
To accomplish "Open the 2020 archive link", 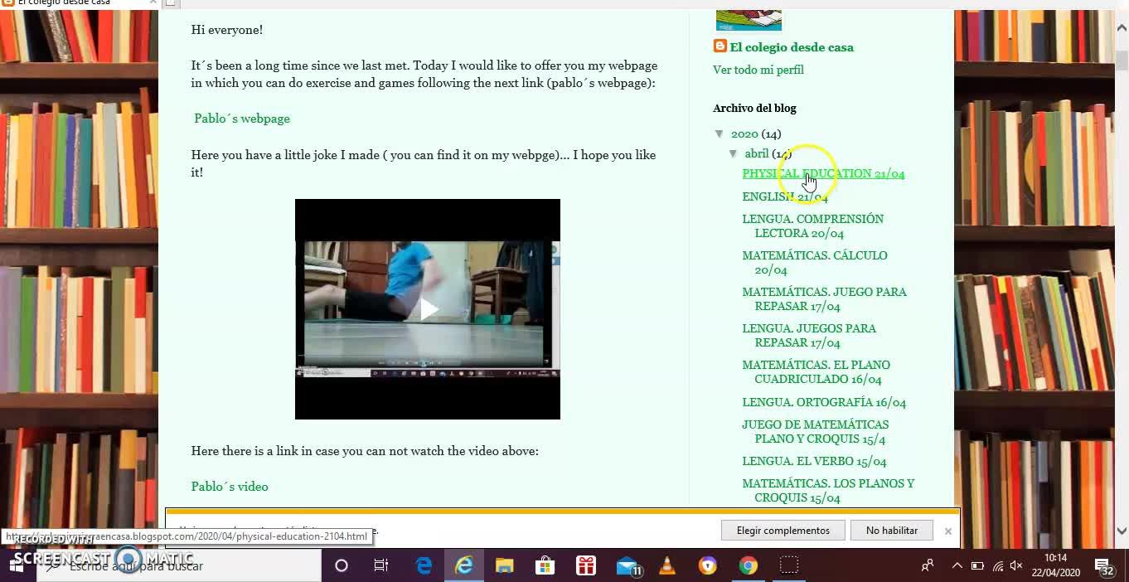I will pos(744,133).
